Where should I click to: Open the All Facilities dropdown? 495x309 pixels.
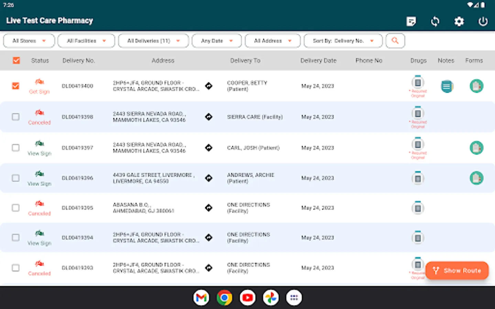click(86, 41)
